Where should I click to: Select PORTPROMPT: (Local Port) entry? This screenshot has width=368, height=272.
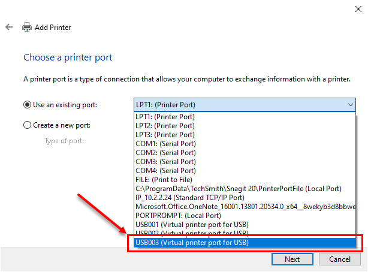click(x=245, y=216)
